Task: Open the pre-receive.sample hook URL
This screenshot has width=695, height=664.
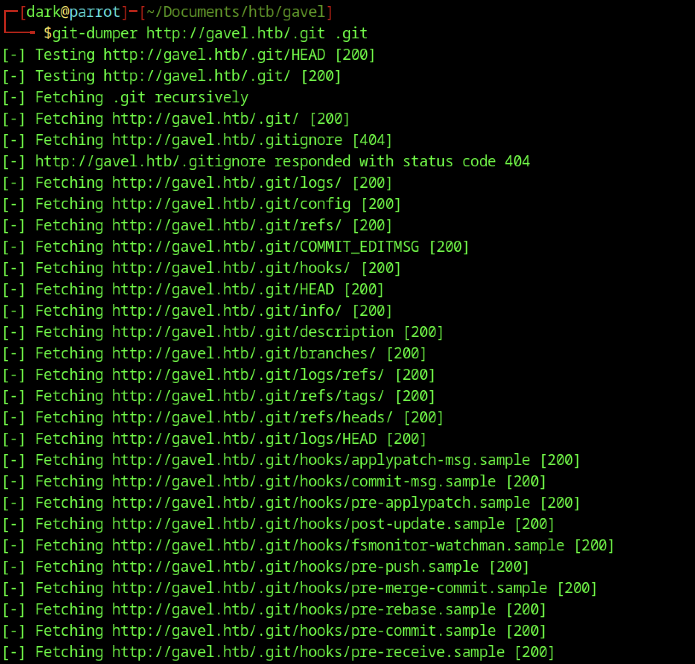Action: pos(308,652)
